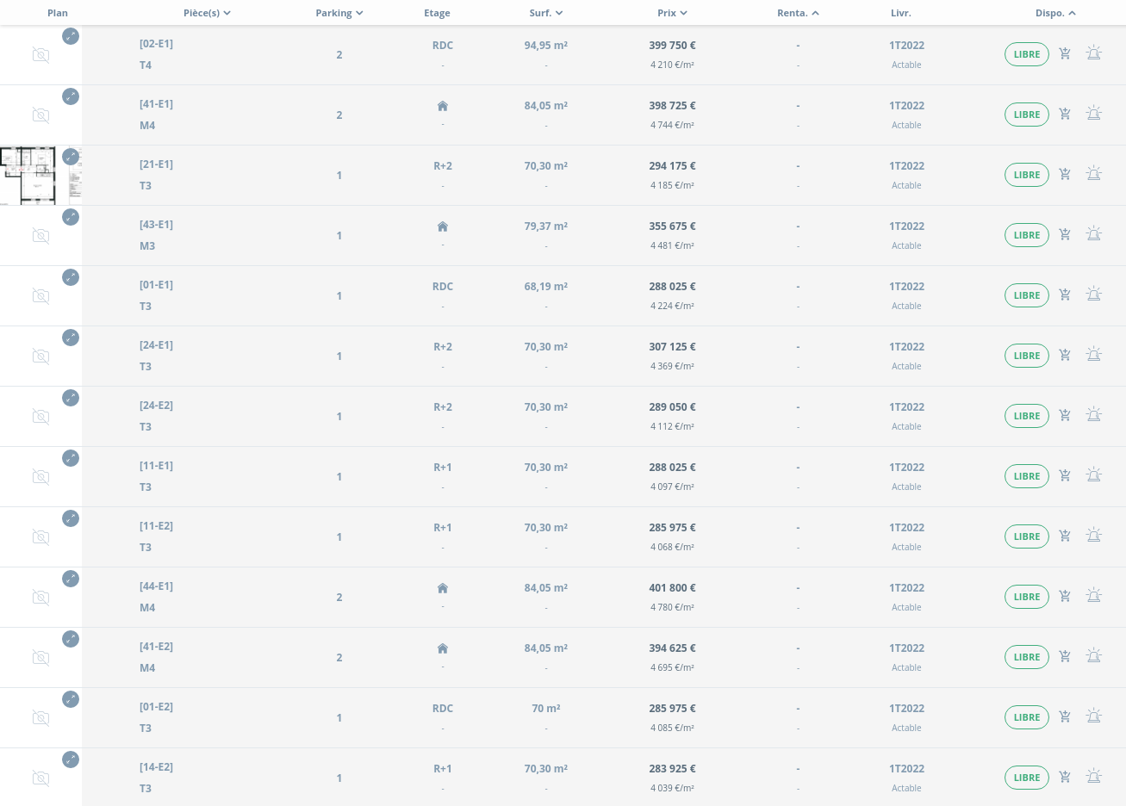The image size is (1126, 806).
Task: Click add-to-cart icon for lot 24-E2
Action: point(1065,416)
